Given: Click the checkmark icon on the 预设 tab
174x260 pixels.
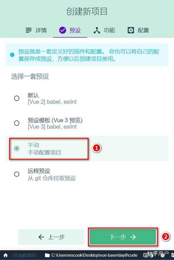Looking at the screenshot, I should coord(62,30).
